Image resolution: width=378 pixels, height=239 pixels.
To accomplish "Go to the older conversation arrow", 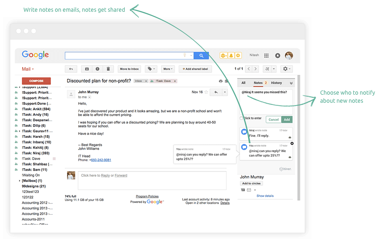I will (255, 69).
